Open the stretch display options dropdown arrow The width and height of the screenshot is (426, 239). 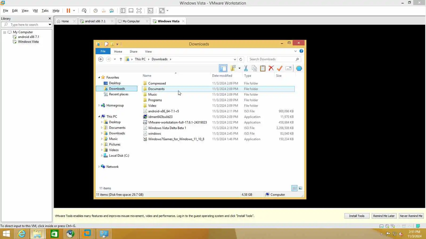click(167, 11)
